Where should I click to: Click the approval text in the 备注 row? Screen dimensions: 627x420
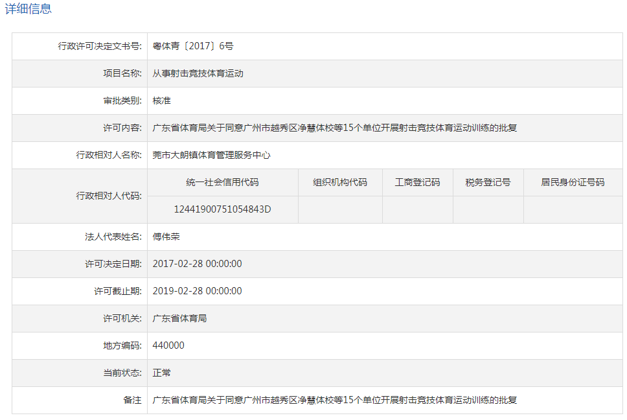(334, 400)
